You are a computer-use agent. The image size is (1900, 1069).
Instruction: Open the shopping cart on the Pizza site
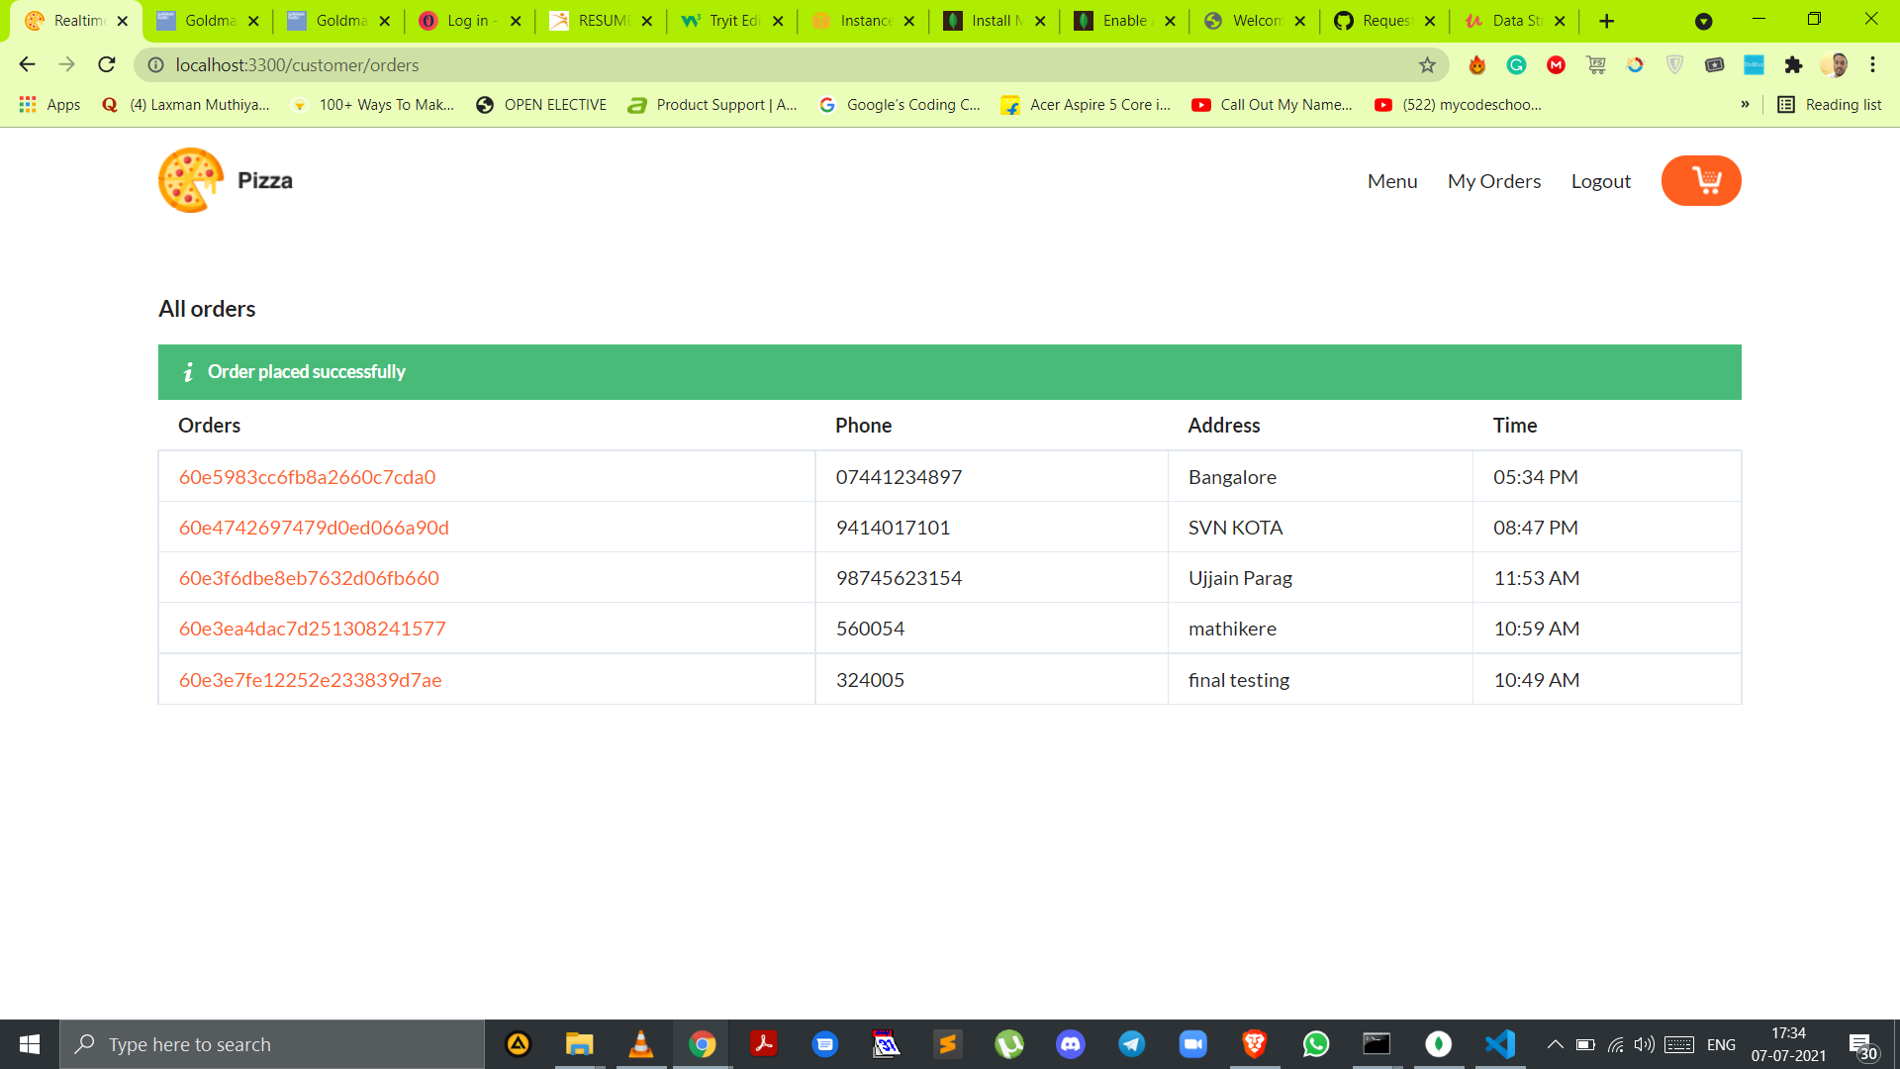pos(1700,180)
